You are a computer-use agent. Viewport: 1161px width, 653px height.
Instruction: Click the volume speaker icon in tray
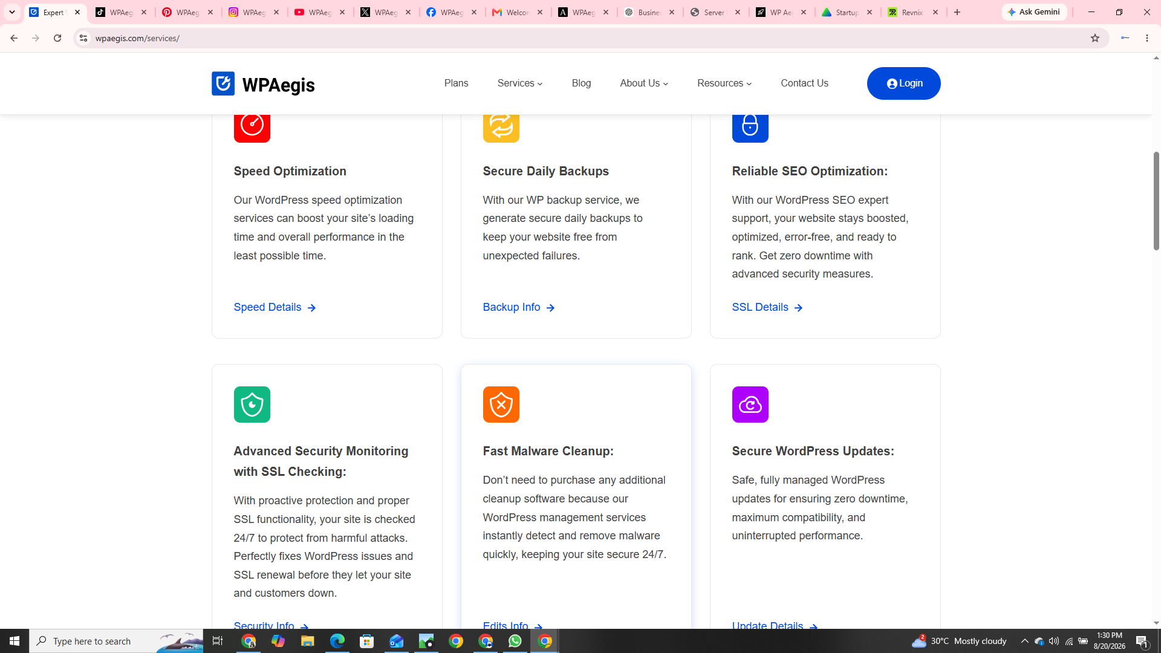[1054, 641]
